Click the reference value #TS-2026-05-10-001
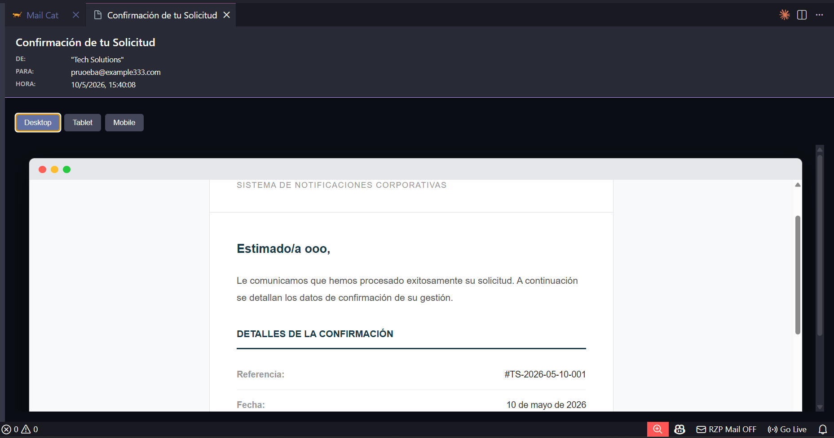Screen dimensions: 834x438 click(x=545, y=374)
